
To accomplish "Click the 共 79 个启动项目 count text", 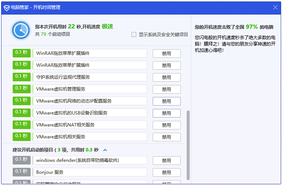I will tap(52, 34).
